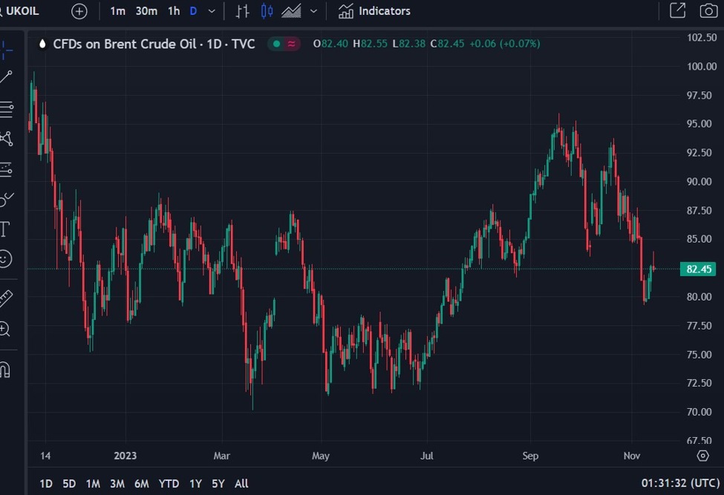The height and width of the screenshot is (495, 724).
Task: Add a comparison symbol with the plus button
Action: (x=79, y=10)
